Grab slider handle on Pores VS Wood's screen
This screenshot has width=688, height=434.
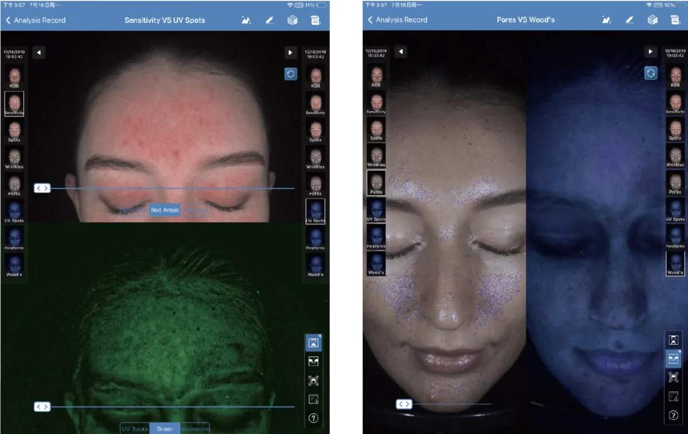(x=404, y=404)
